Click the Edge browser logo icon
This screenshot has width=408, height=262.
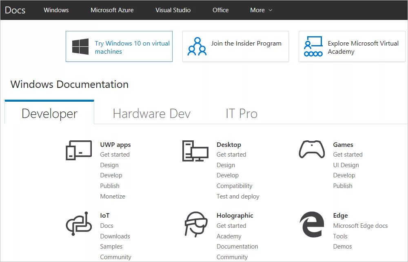(x=312, y=225)
